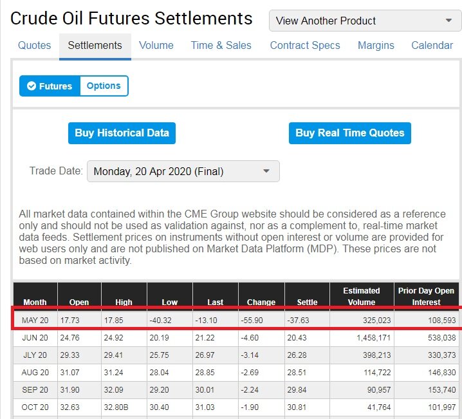This screenshot has width=462, height=419.
Task: Open the Calendar tab
Action: click(x=432, y=45)
